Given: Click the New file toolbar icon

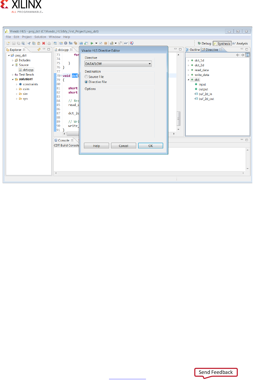Looking at the screenshot, I should [8, 43].
